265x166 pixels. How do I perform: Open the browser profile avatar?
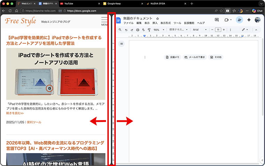(241, 11)
